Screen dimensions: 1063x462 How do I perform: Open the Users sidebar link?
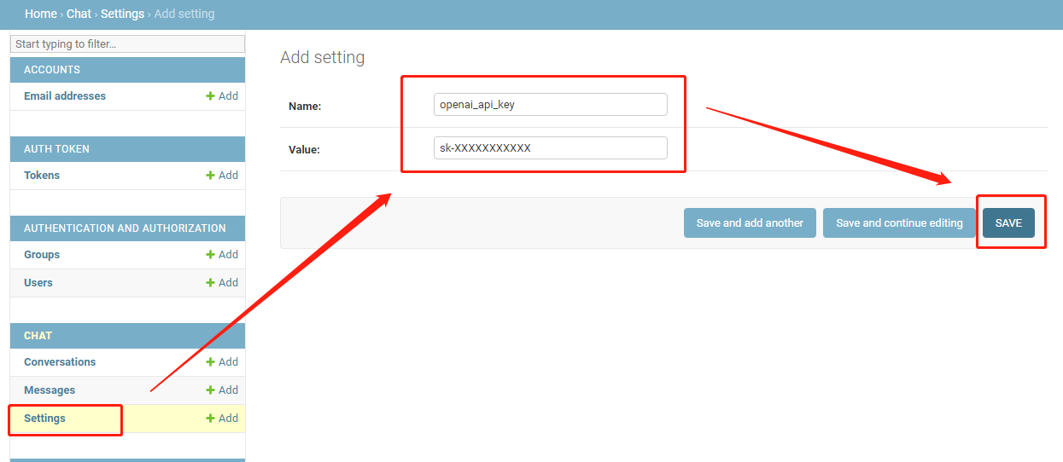tap(38, 283)
